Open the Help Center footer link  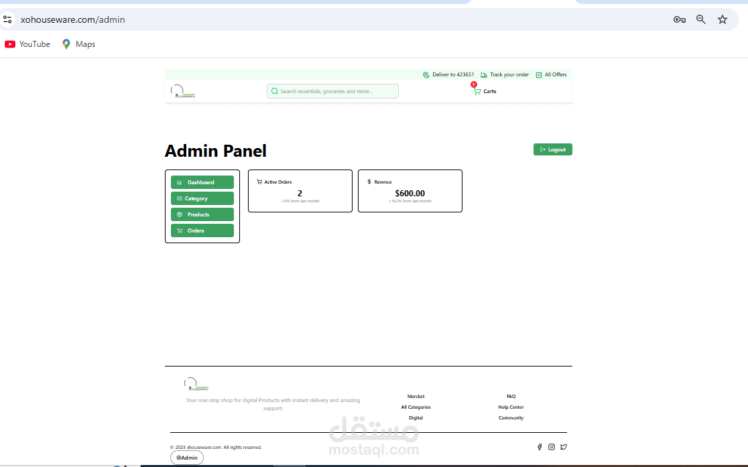[x=511, y=407]
